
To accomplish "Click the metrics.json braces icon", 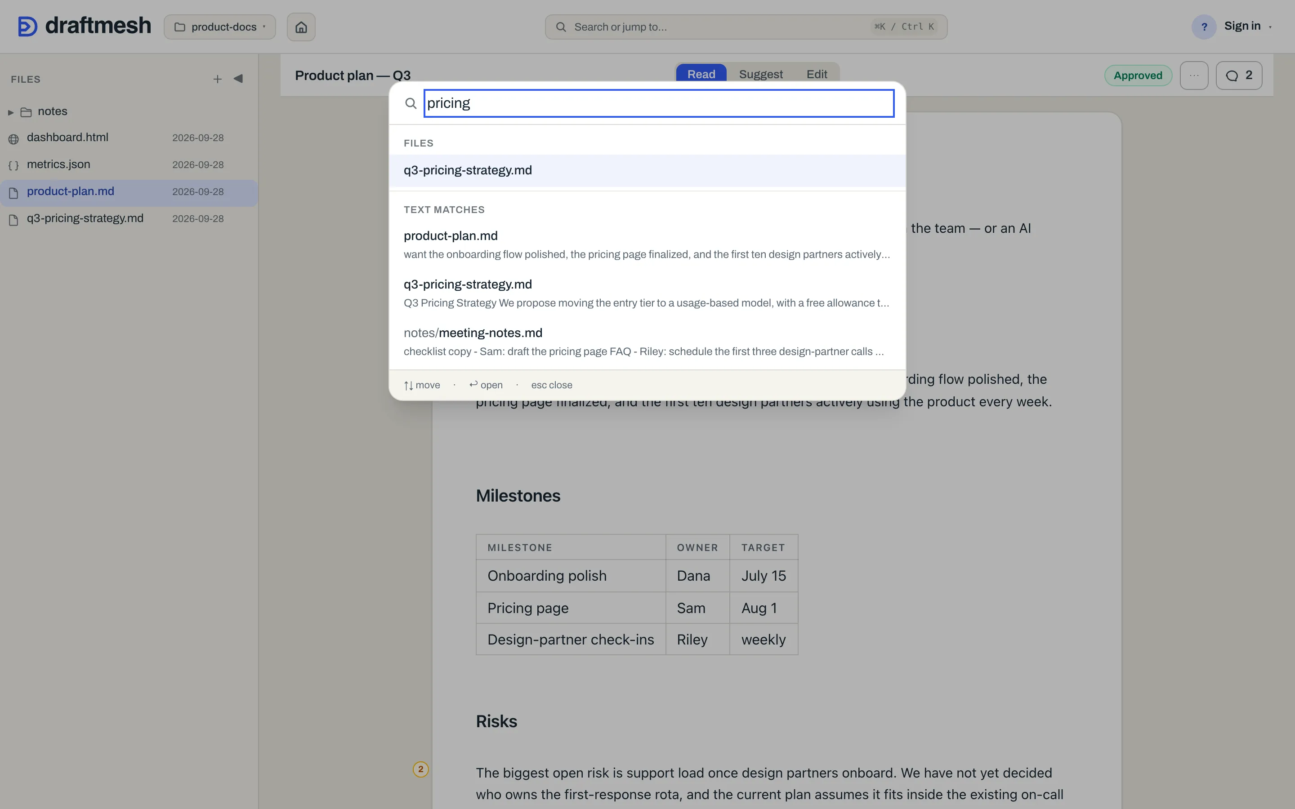I will pos(13,165).
